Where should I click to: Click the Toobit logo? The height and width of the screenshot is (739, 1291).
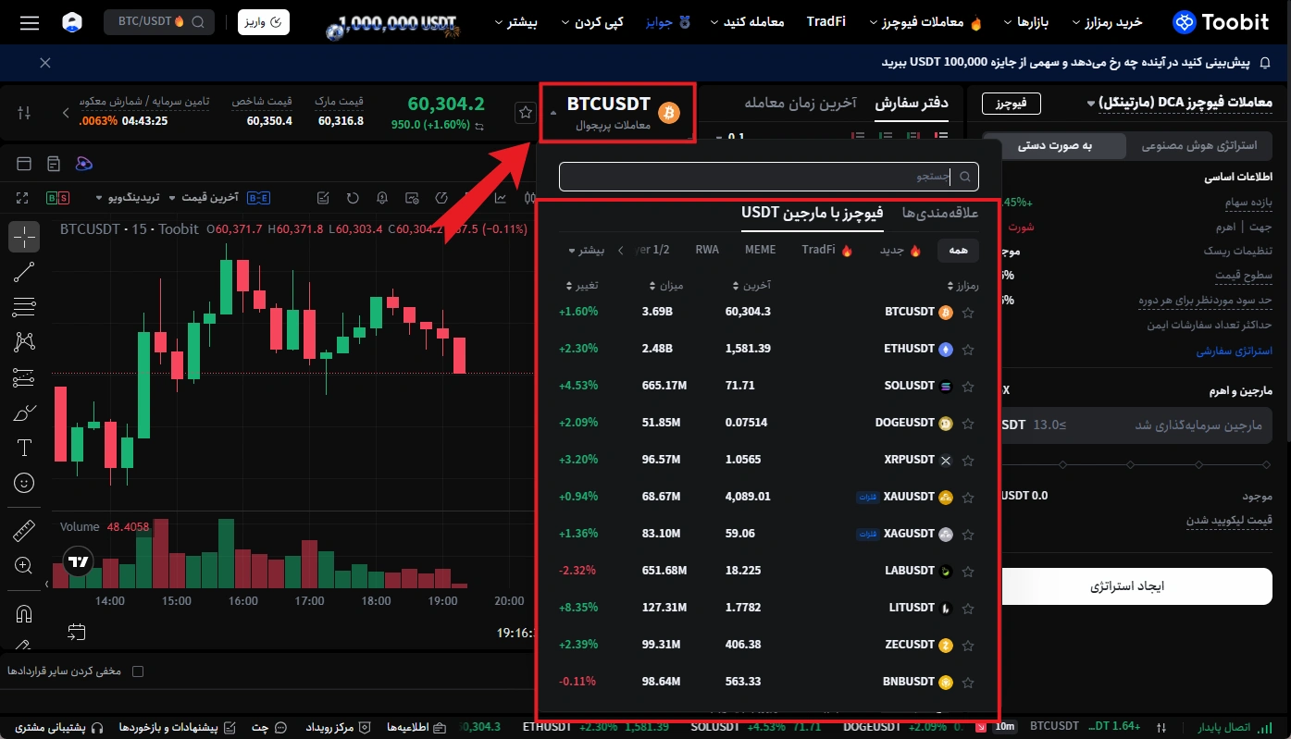pos(1222,21)
